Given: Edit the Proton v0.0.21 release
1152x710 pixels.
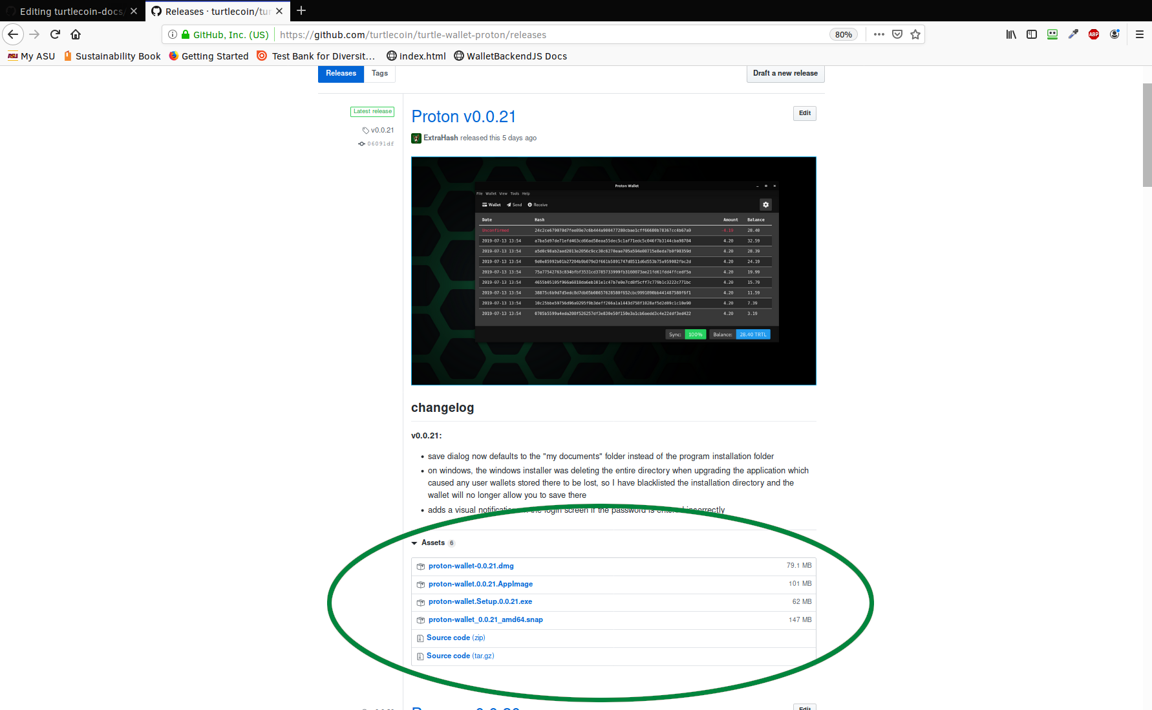Looking at the screenshot, I should tap(805, 113).
